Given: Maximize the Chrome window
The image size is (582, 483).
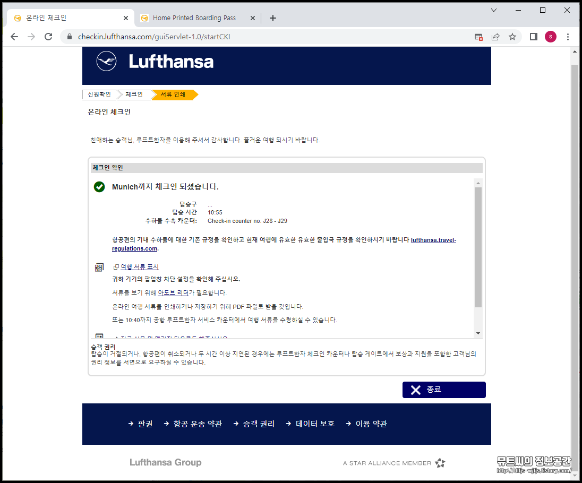Looking at the screenshot, I should pos(543,10).
